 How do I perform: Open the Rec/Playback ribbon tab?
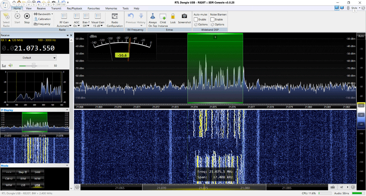[x=74, y=8]
